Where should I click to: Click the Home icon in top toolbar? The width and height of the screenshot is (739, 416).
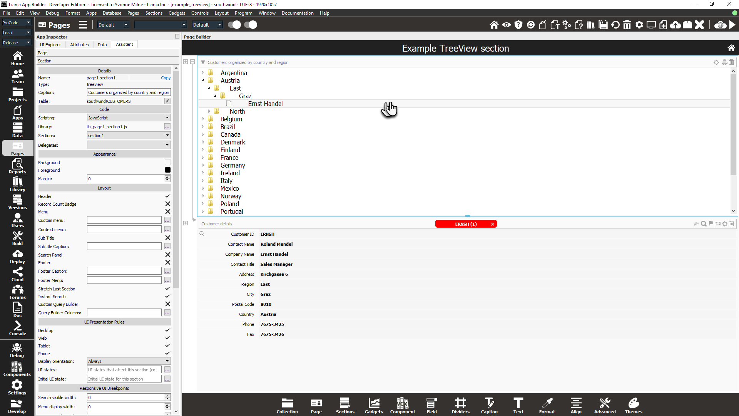click(x=494, y=25)
